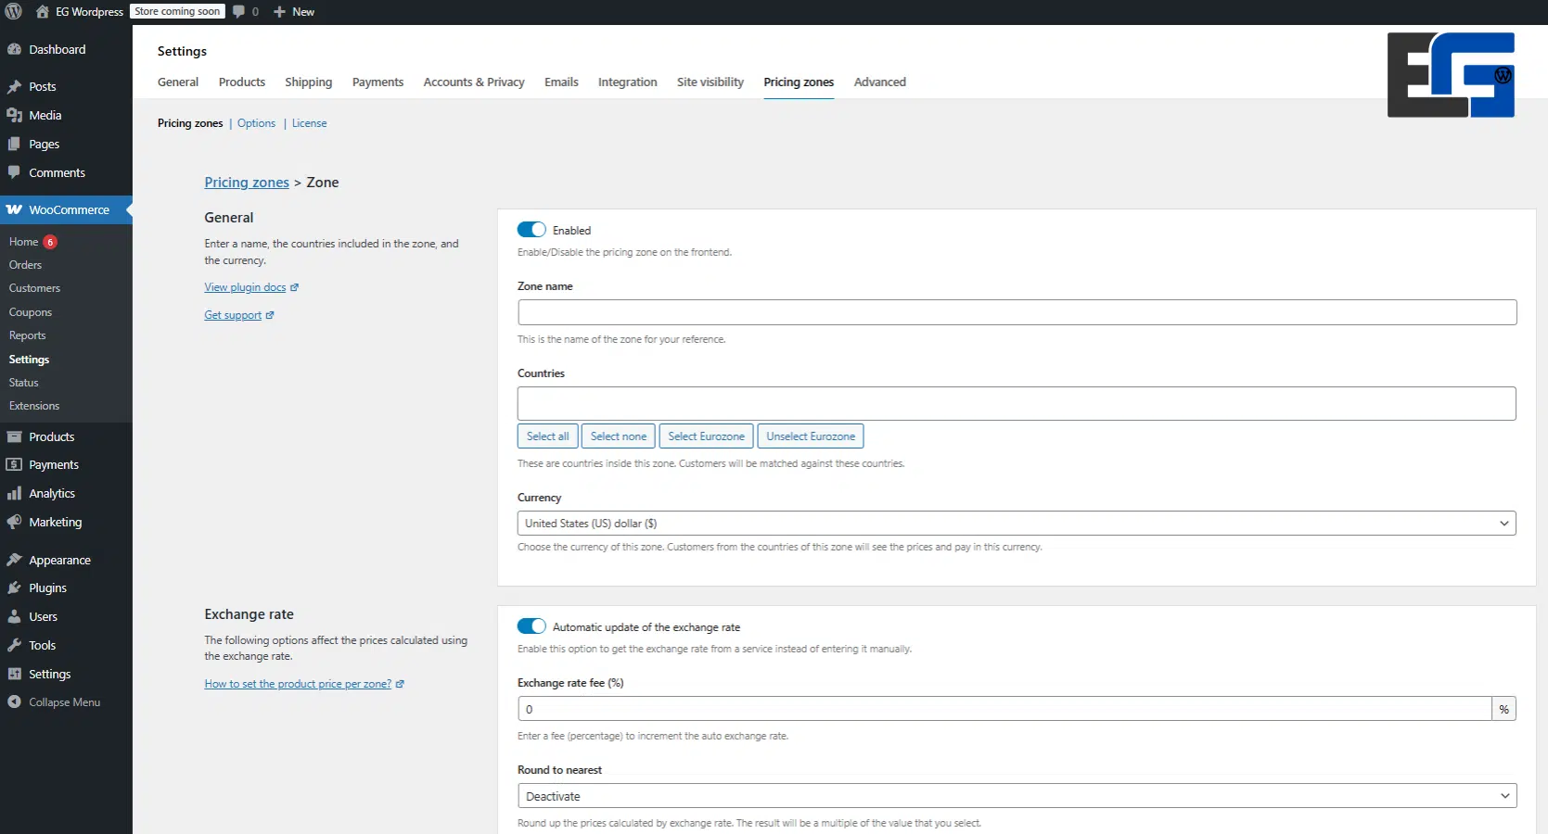
Task: Switch to the Shipping settings tab
Action: (308, 82)
